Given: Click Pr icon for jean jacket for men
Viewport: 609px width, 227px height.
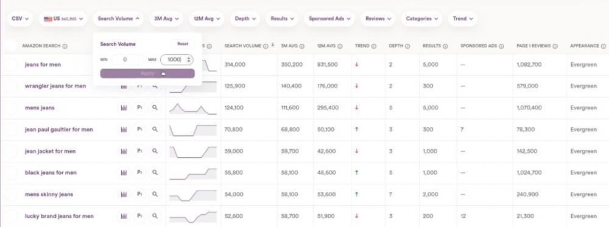Looking at the screenshot, I should pyautogui.click(x=139, y=151).
